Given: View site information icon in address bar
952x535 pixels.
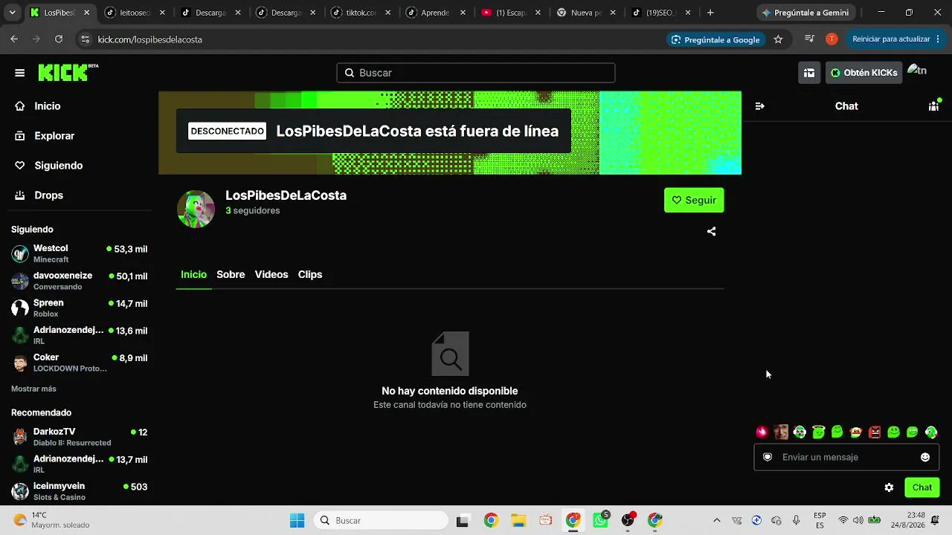Looking at the screenshot, I should (85, 39).
